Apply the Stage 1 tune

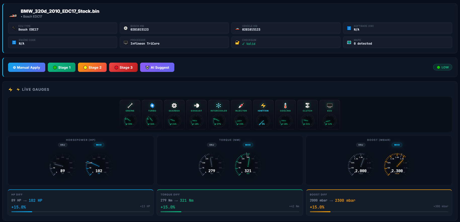tap(62, 67)
